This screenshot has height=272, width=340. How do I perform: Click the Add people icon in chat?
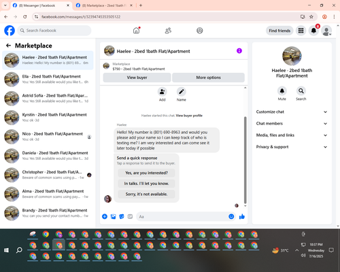pyautogui.click(x=163, y=92)
